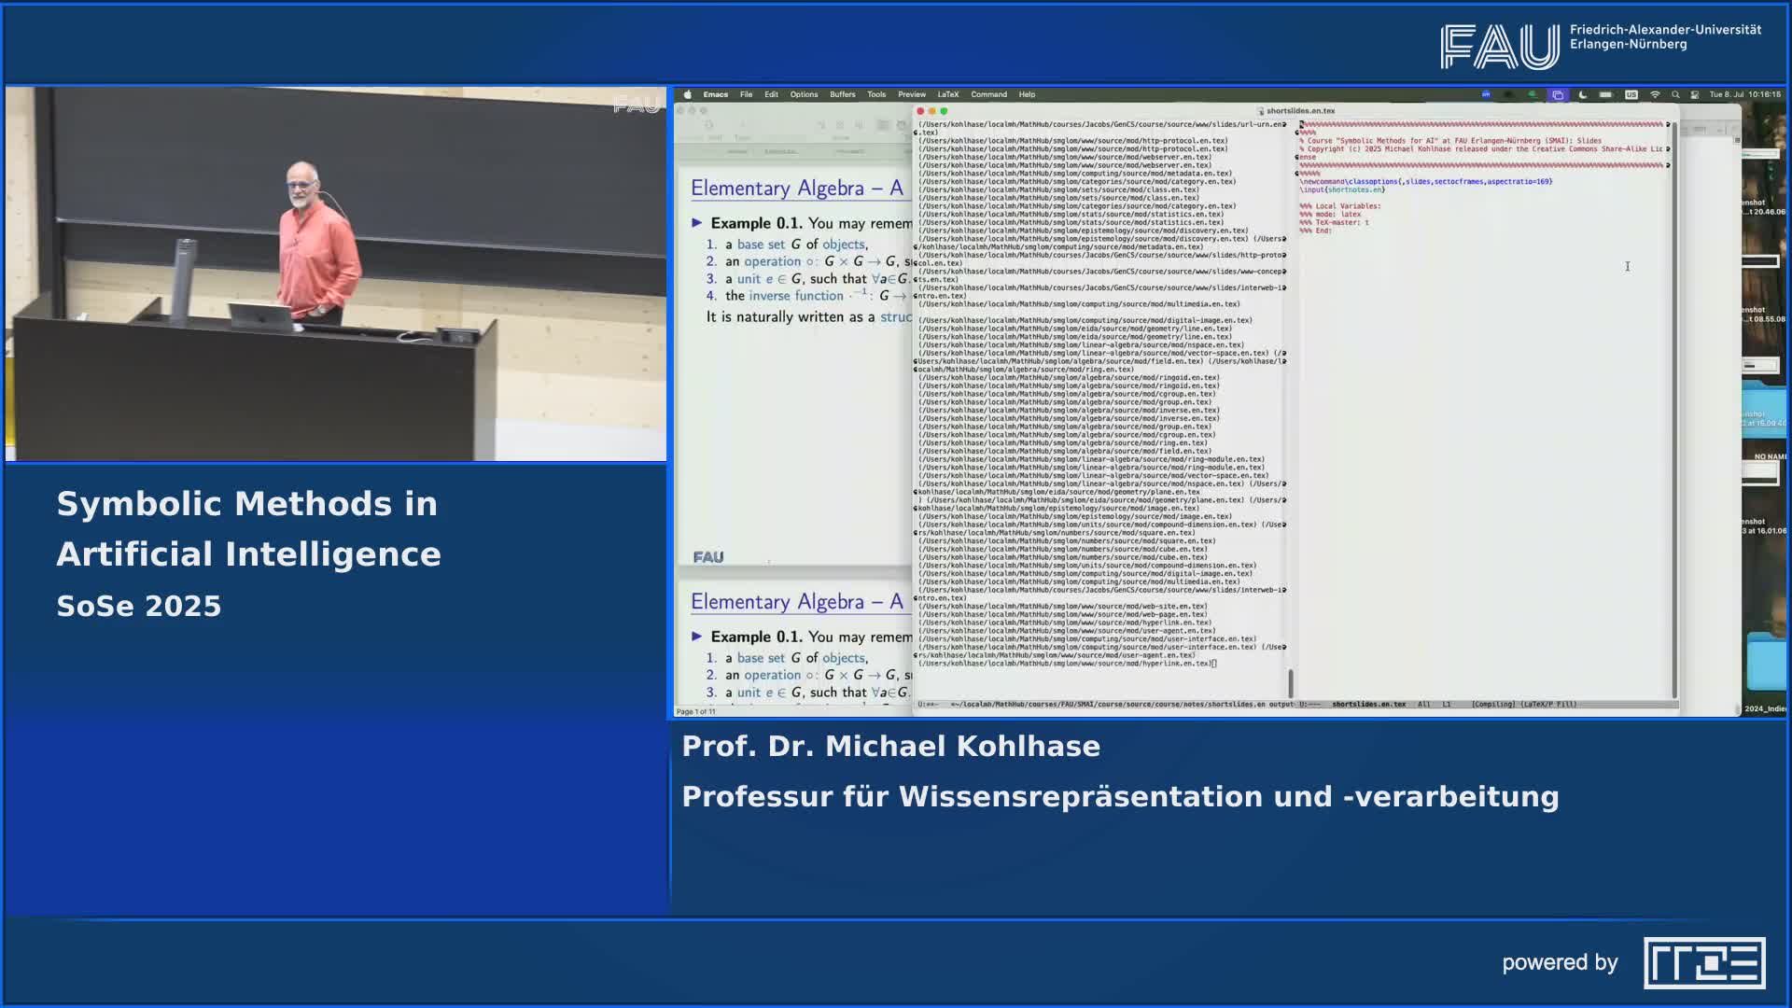
Task: Open Spotlight search from the menu bar
Action: pos(1676,94)
